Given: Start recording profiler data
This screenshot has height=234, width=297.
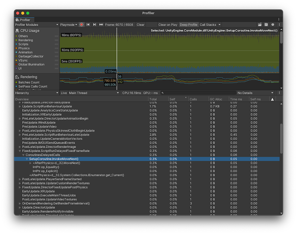Looking at the screenshot, I should pyautogui.click(x=81, y=24).
